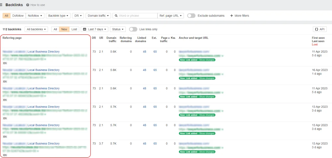Select the Dofollow filter option
Screen dimensions: 332x158
18,15
